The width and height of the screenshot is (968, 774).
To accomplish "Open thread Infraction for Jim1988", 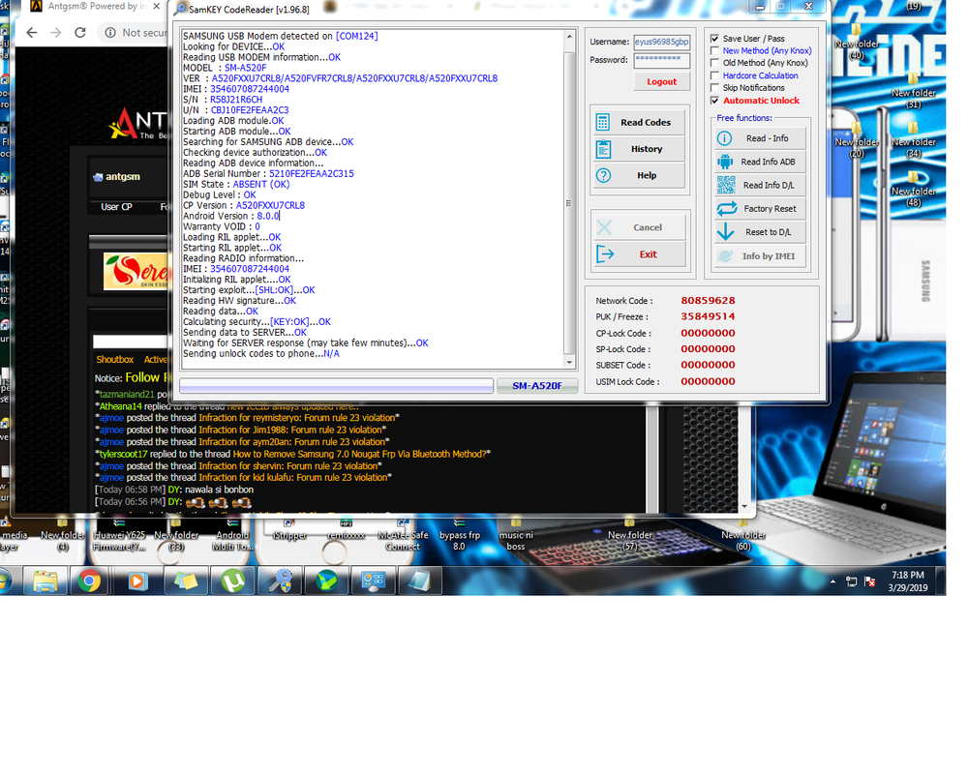I will point(290,430).
